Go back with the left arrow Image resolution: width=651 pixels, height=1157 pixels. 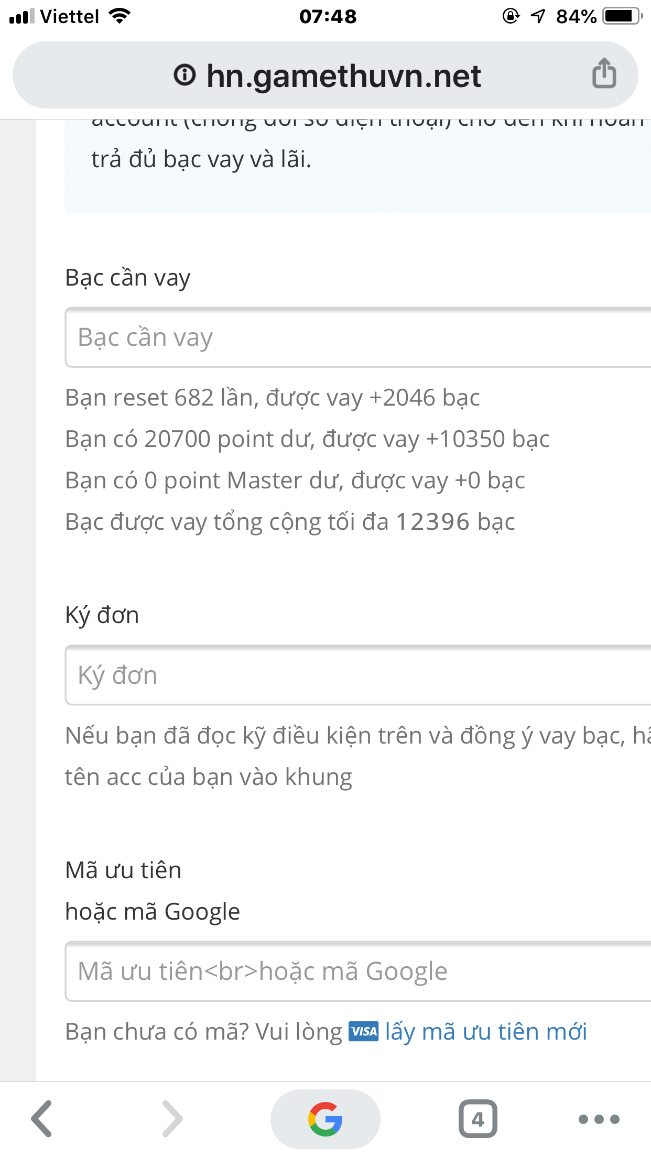[42, 1119]
